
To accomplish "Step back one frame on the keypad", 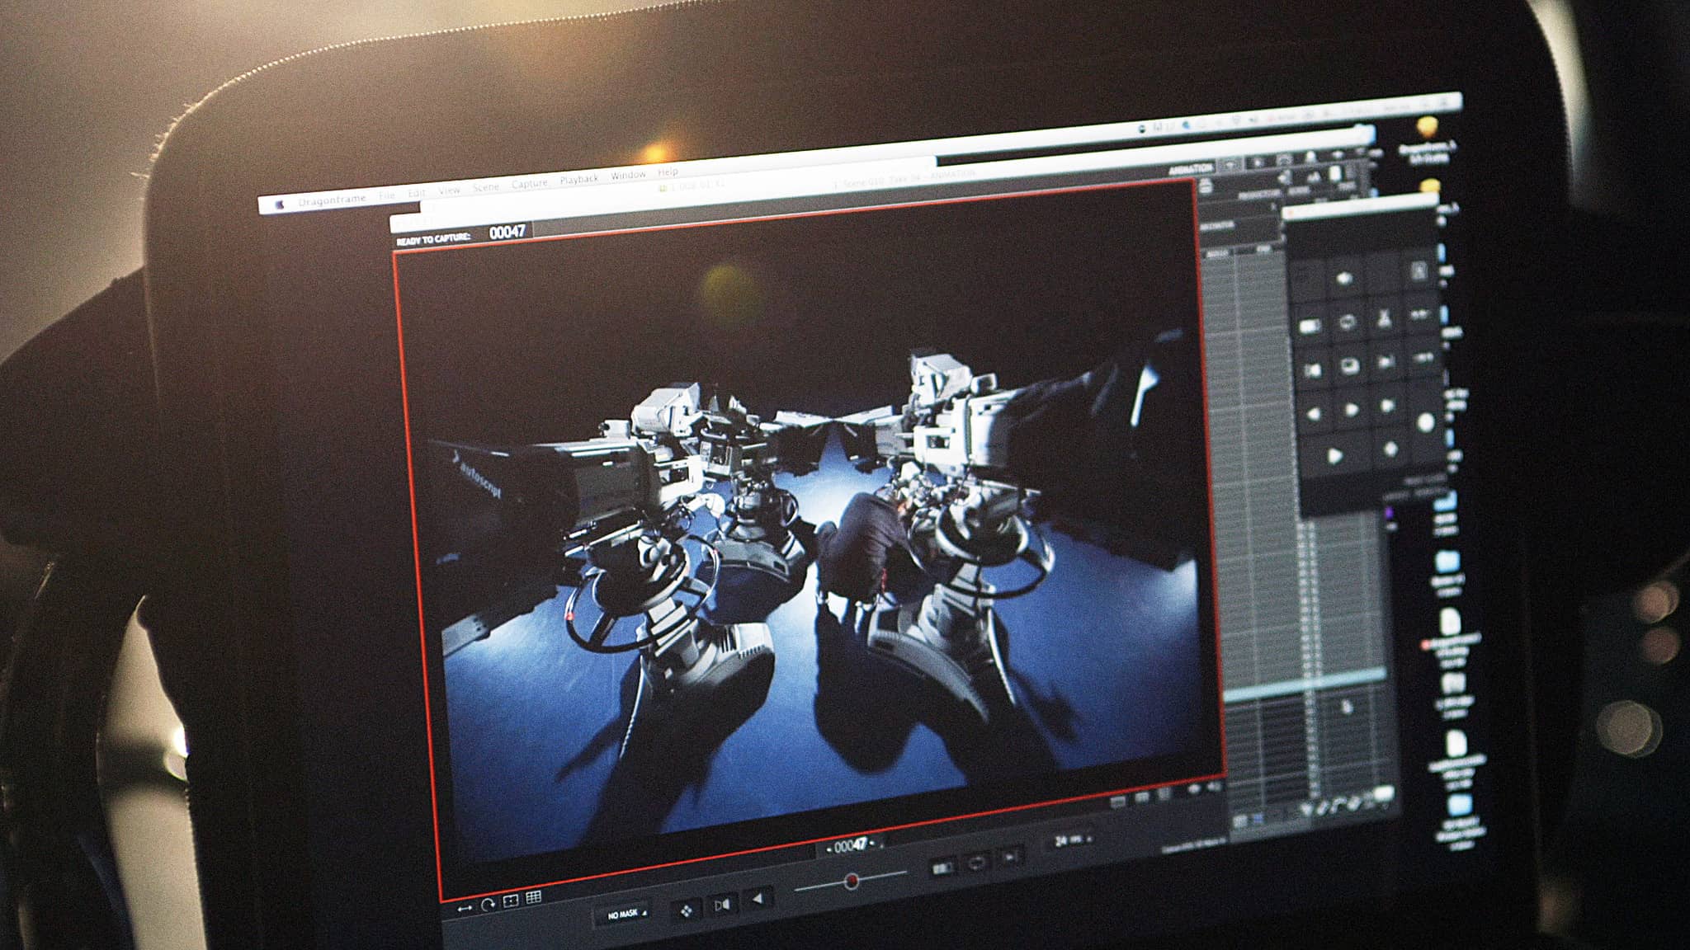I will tap(1315, 412).
